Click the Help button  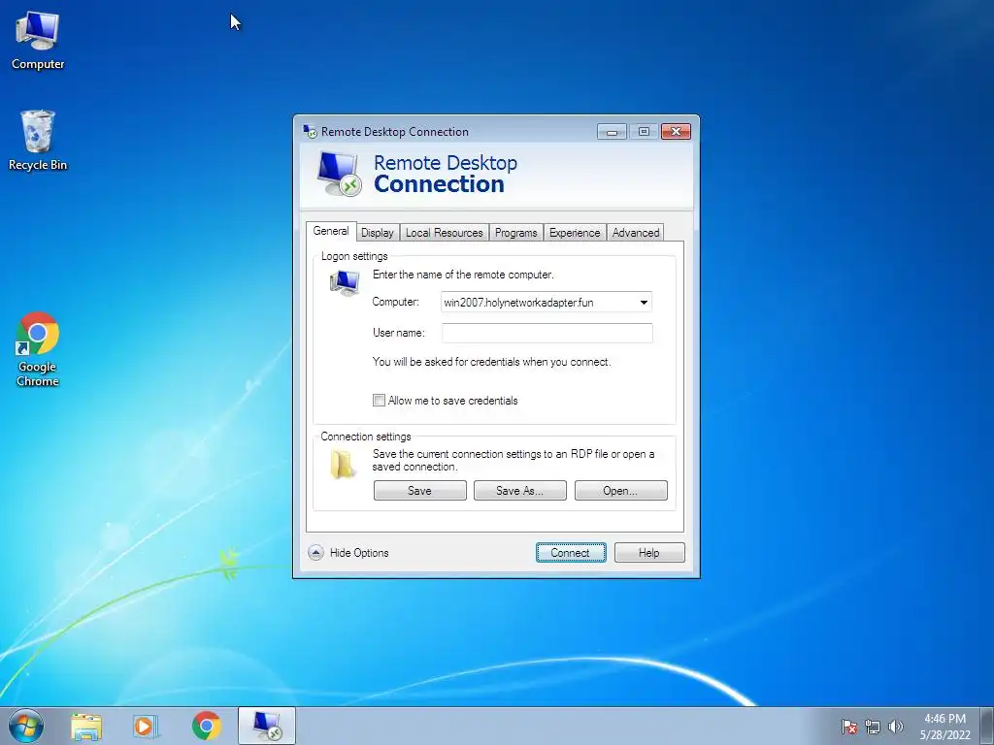pos(649,552)
